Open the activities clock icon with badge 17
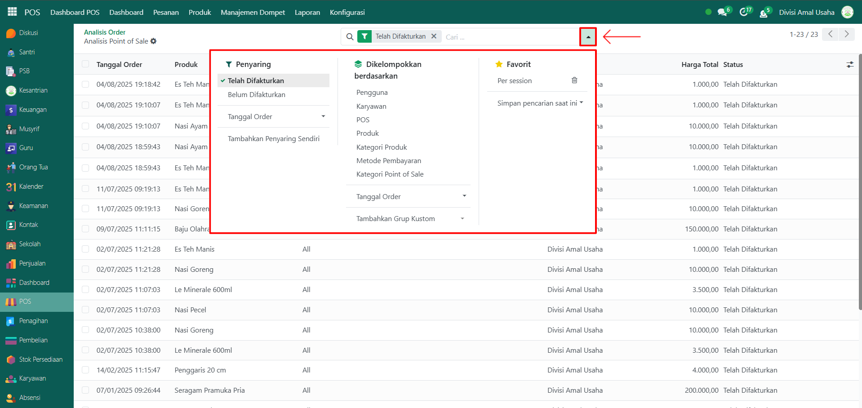Screen dimensions: 862x408 [x=744, y=13]
